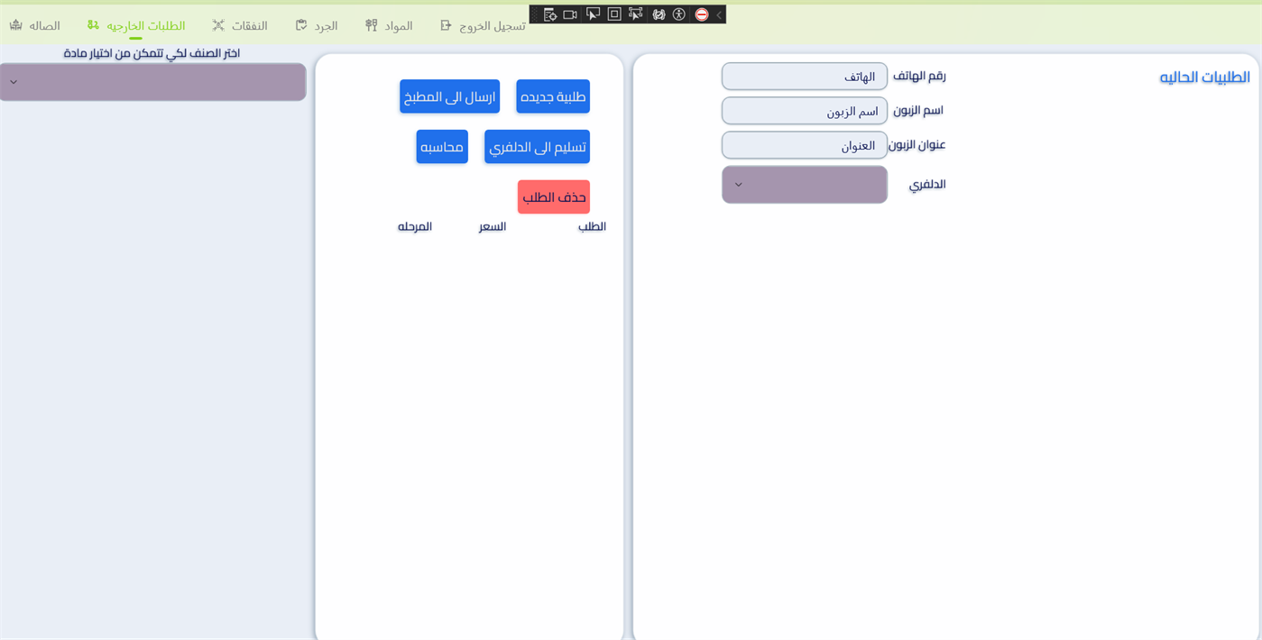The height and width of the screenshot is (640, 1262).
Task: Click تسليم الى الدلفري button
Action: pyautogui.click(x=537, y=147)
